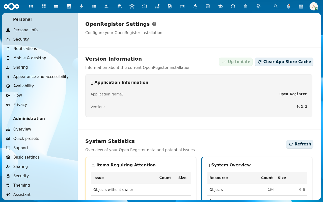The width and height of the screenshot is (323, 202).
Task: Open Theming settings
Action: (x=40, y=185)
